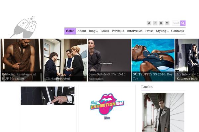
Task: Open the Press page
Action: [149, 31]
